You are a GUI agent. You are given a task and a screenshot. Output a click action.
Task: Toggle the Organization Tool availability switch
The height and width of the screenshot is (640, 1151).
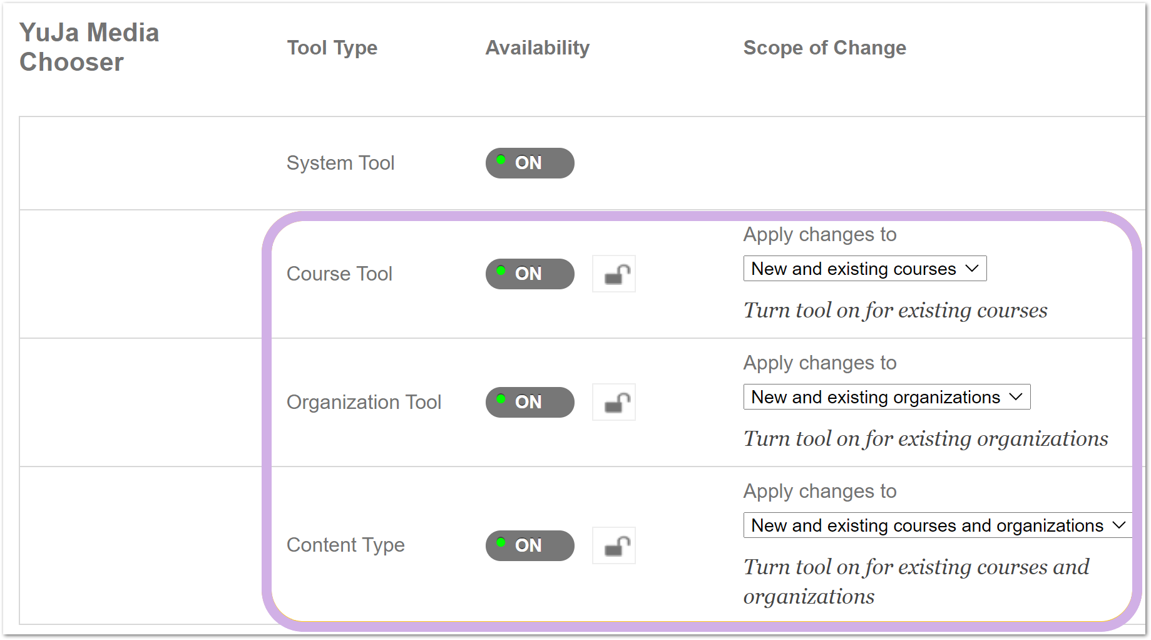pyautogui.click(x=529, y=402)
